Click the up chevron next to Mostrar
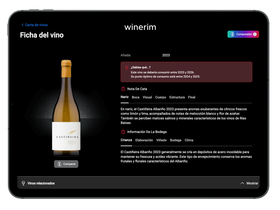Screen dimensions: 280x210 pos(242,183)
